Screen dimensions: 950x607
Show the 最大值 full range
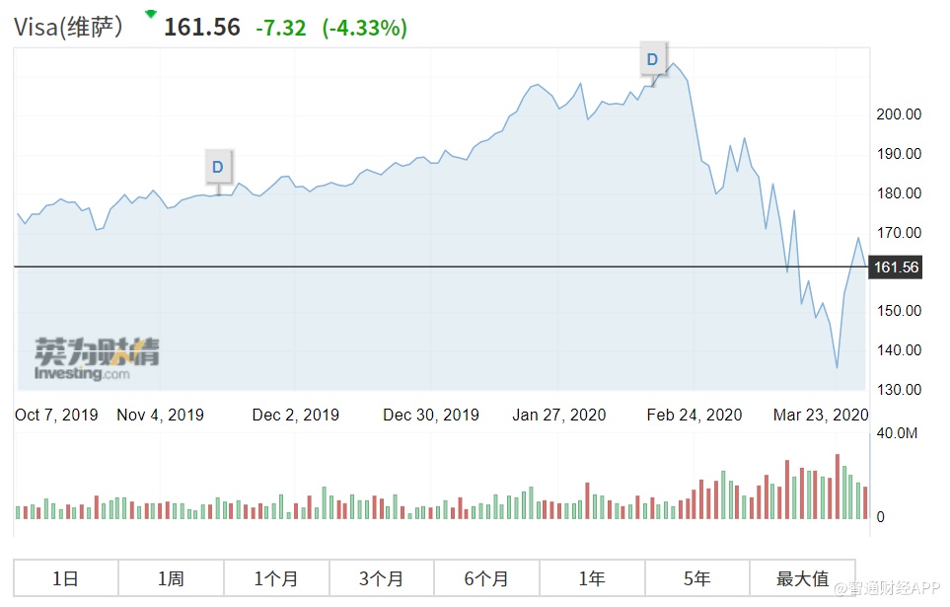(803, 578)
